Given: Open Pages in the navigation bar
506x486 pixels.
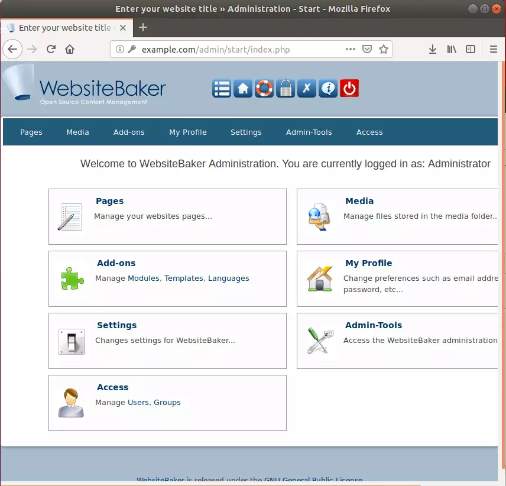Looking at the screenshot, I should pyautogui.click(x=31, y=132).
